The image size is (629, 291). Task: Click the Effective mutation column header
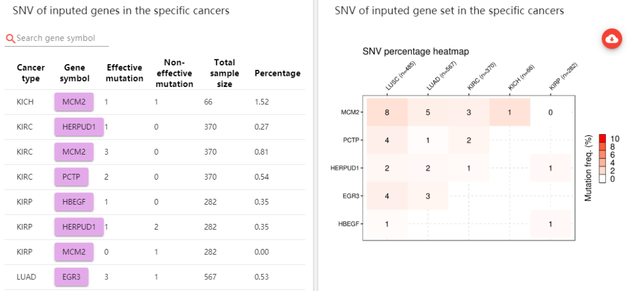pos(125,73)
